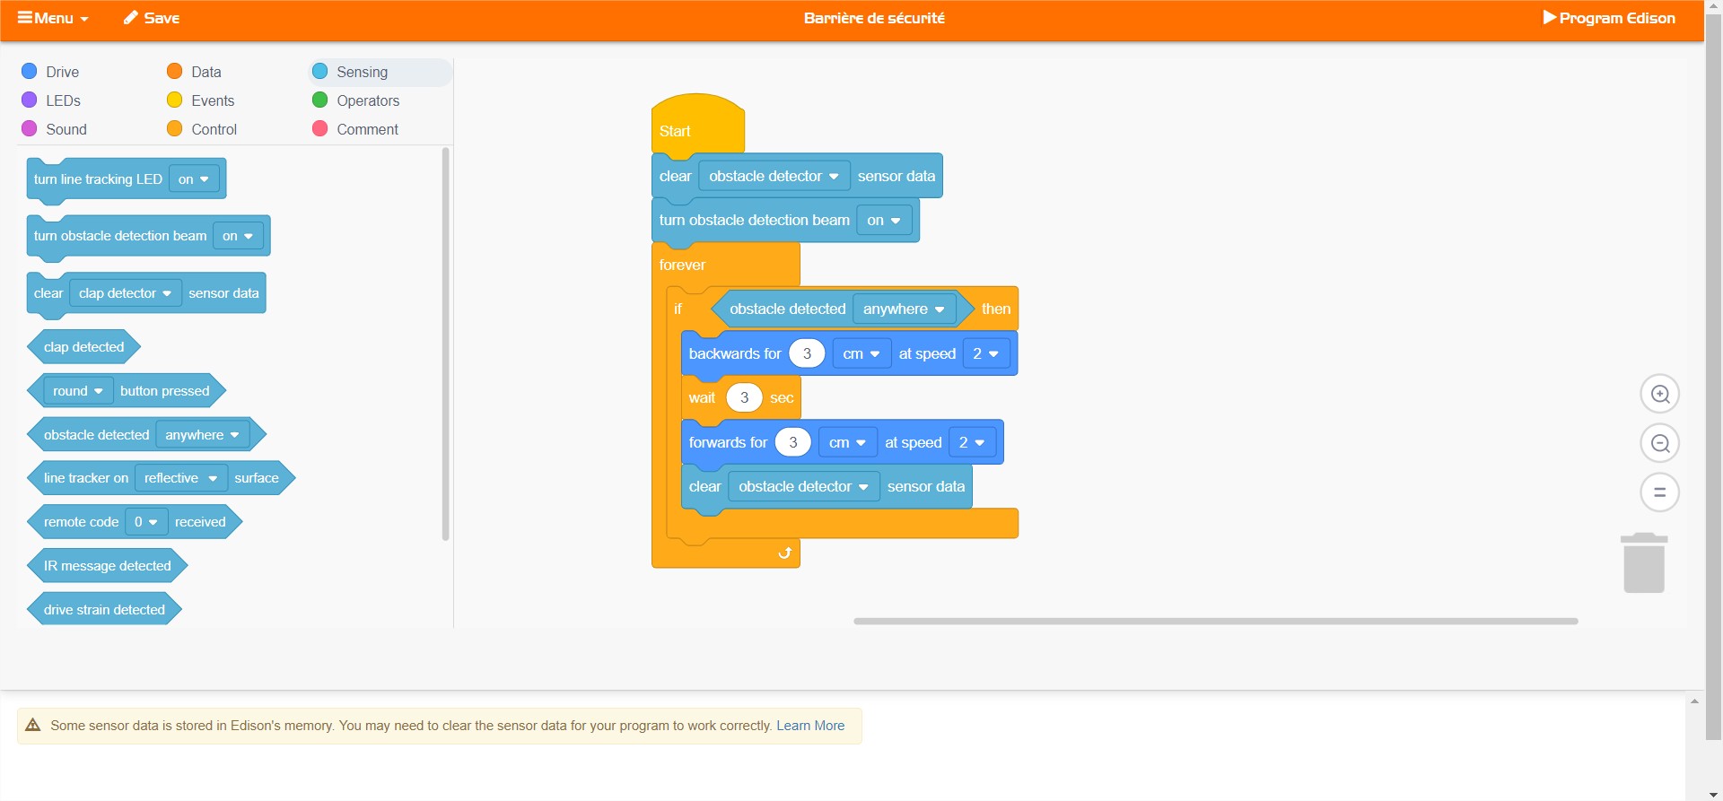The height and width of the screenshot is (801, 1723).
Task: Click the workspace horizontal scrollbar
Action: (1215, 621)
